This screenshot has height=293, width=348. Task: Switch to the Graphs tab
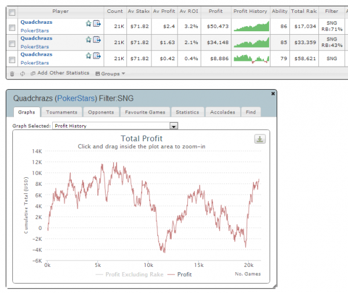pyautogui.click(x=27, y=112)
